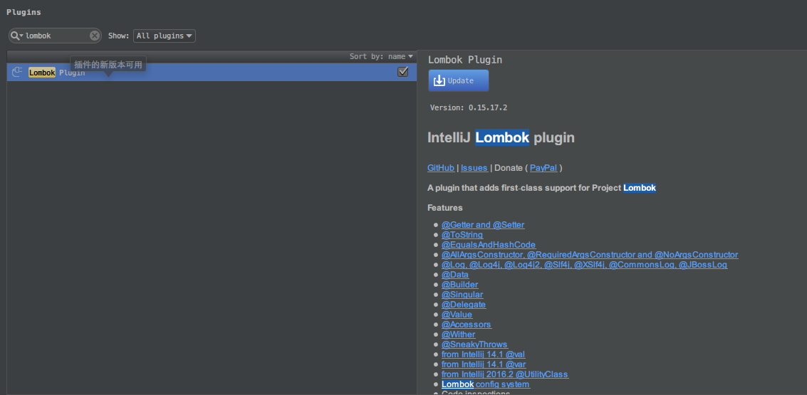Click the search magnifier icon
Screen dimensions: 807x395
(14, 36)
